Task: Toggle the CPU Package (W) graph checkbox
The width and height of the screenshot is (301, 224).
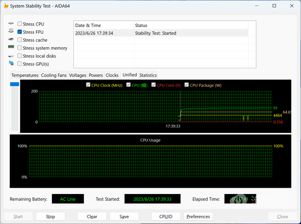Action: (x=187, y=85)
